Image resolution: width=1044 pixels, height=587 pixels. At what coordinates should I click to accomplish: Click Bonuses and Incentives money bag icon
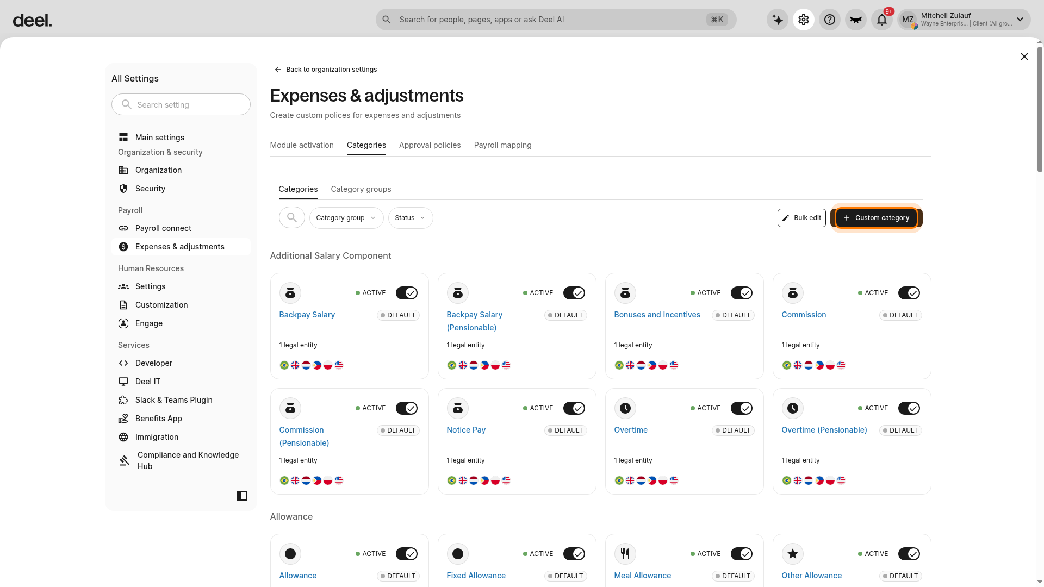pos(625,293)
